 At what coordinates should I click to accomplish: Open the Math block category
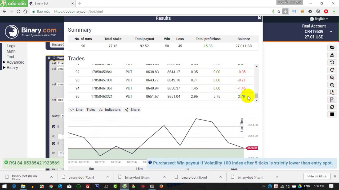click(11, 51)
